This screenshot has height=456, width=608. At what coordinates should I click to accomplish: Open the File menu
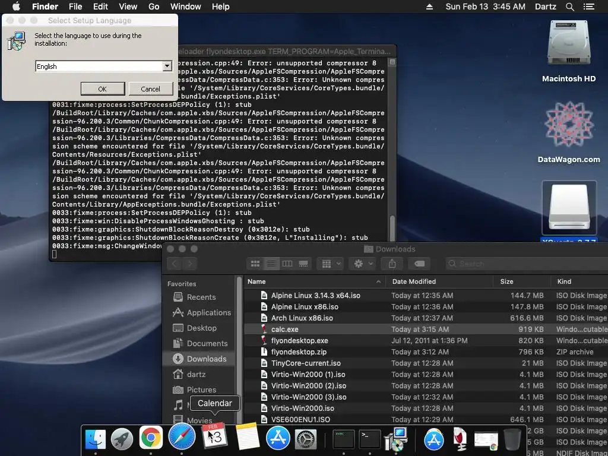point(75,7)
